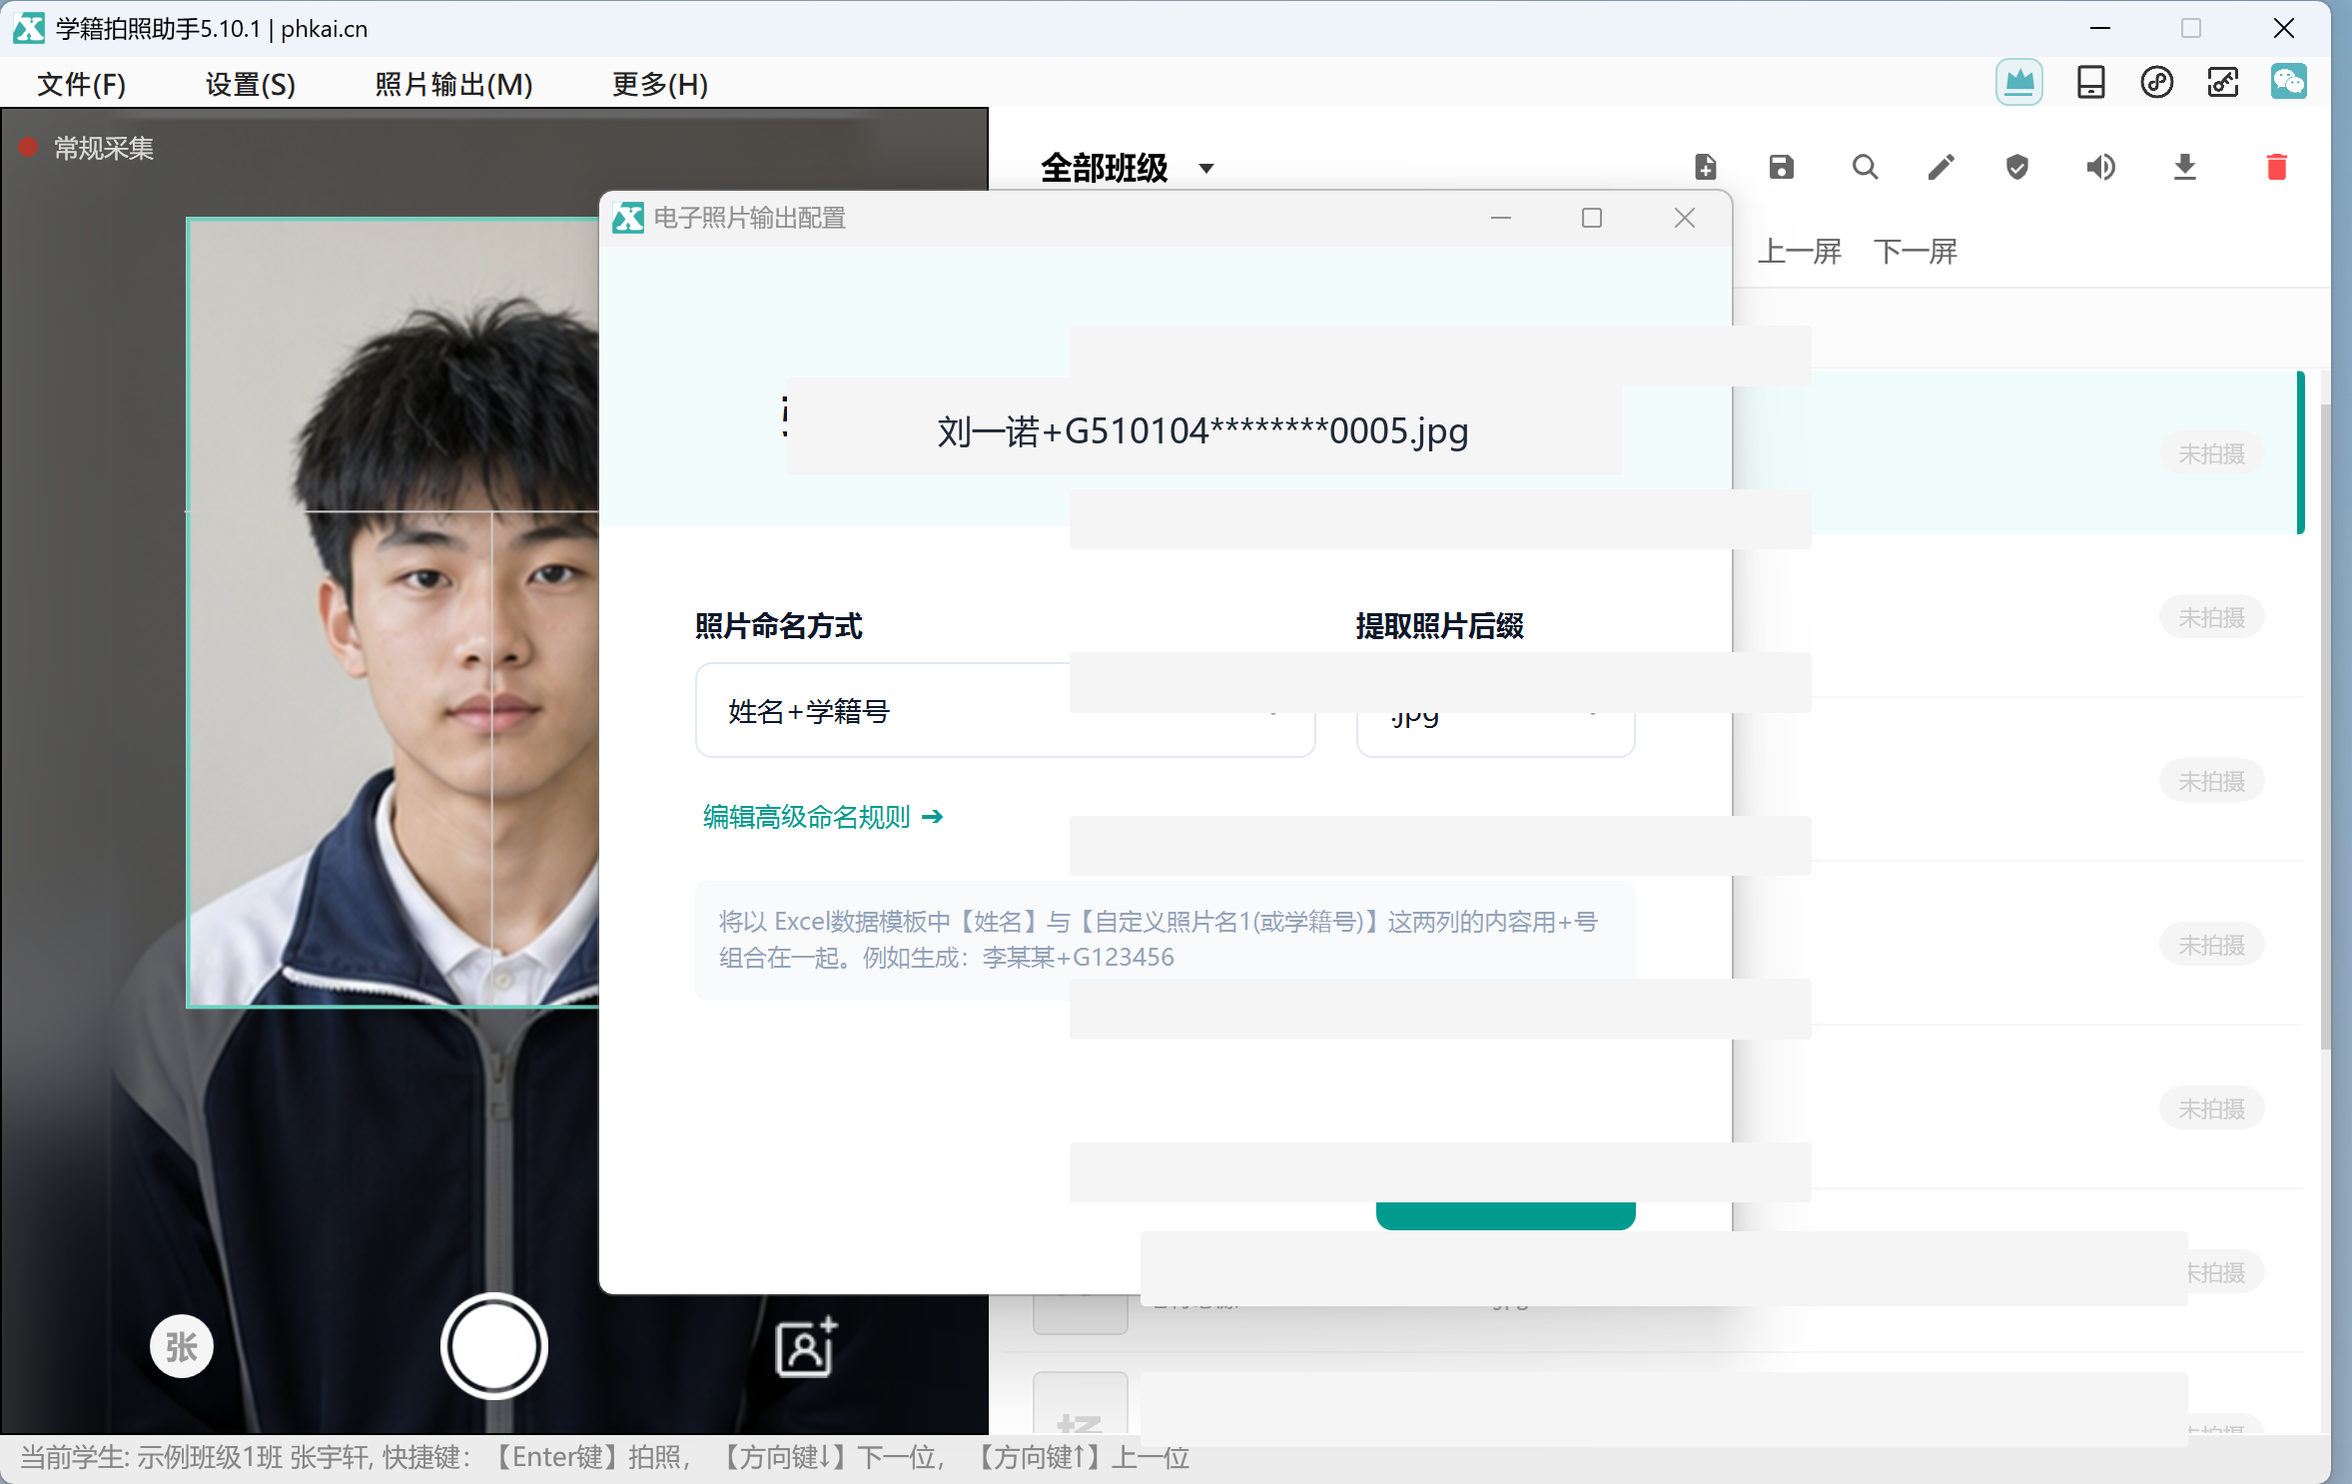2352x1484 pixels.
Task: Click the 张 avatar circle button
Action: (181, 1346)
